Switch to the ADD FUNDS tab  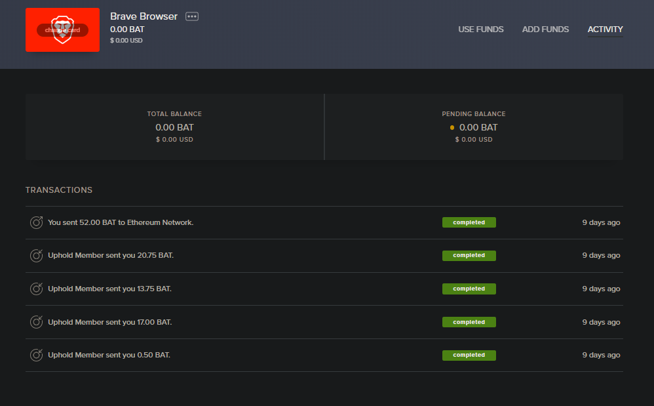point(545,30)
